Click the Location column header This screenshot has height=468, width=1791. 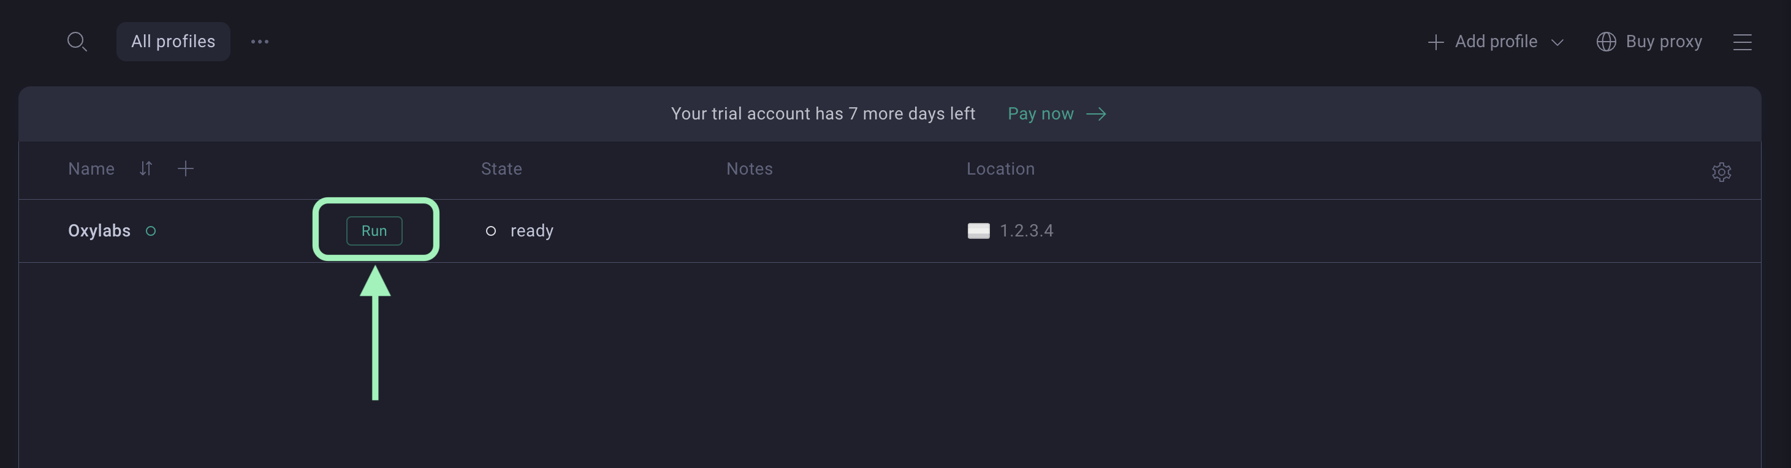click(1000, 168)
